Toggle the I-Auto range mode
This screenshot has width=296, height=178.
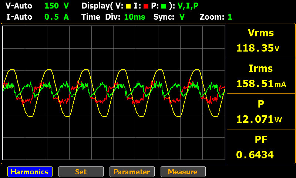coord(19,17)
